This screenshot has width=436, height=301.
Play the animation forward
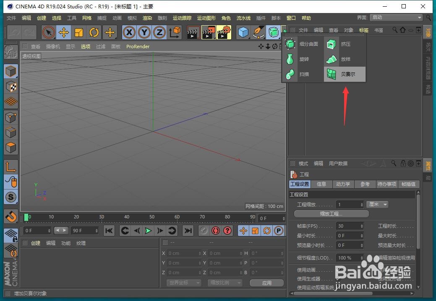[x=148, y=231]
